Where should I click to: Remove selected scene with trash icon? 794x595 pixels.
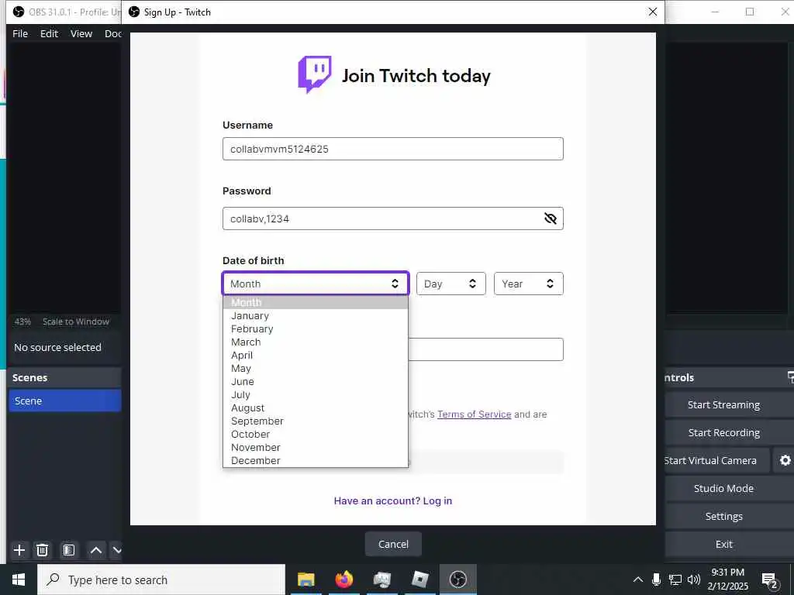click(43, 550)
